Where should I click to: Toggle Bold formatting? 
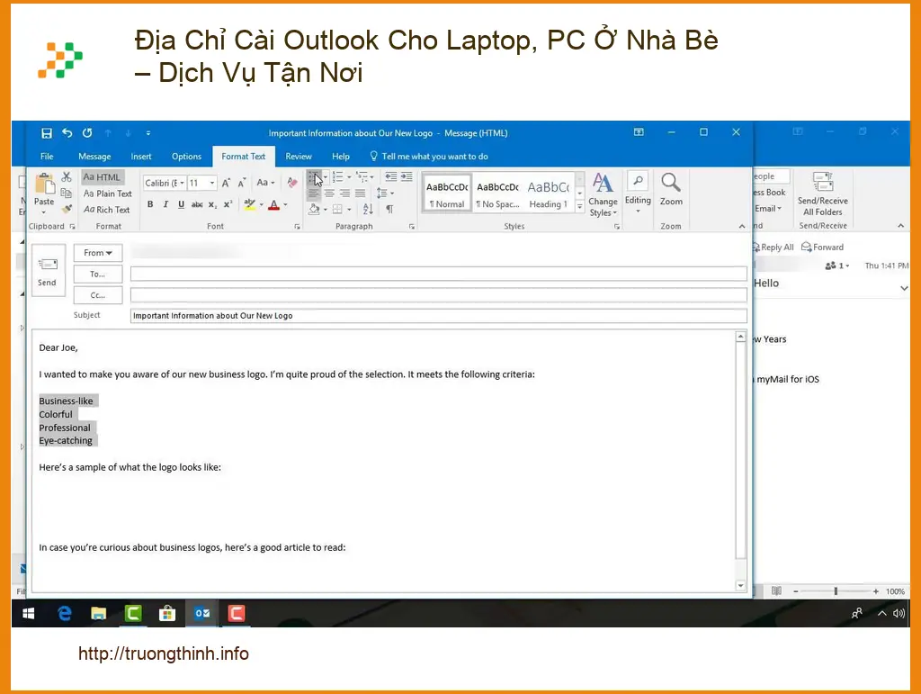[150, 204]
